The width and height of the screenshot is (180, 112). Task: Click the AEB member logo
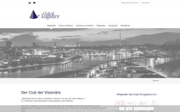pos(120,103)
